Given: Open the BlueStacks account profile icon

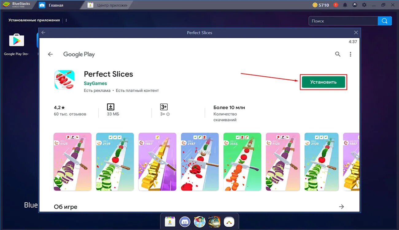Looking at the screenshot, I should click(x=355, y=5).
